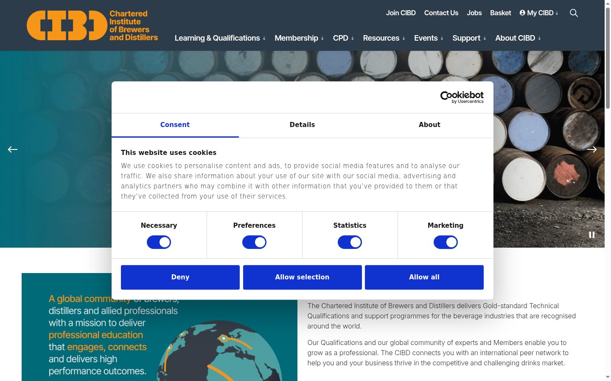The height and width of the screenshot is (381, 611).
Task: Click the CIBD logo in header
Action: pyautogui.click(x=92, y=25)
